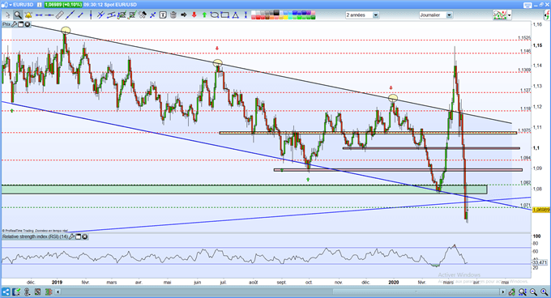Image resolution: width=551 pixels, height=298 pixels.
Task: Open the keyboard icon in title bar
Action: (528, 5)
